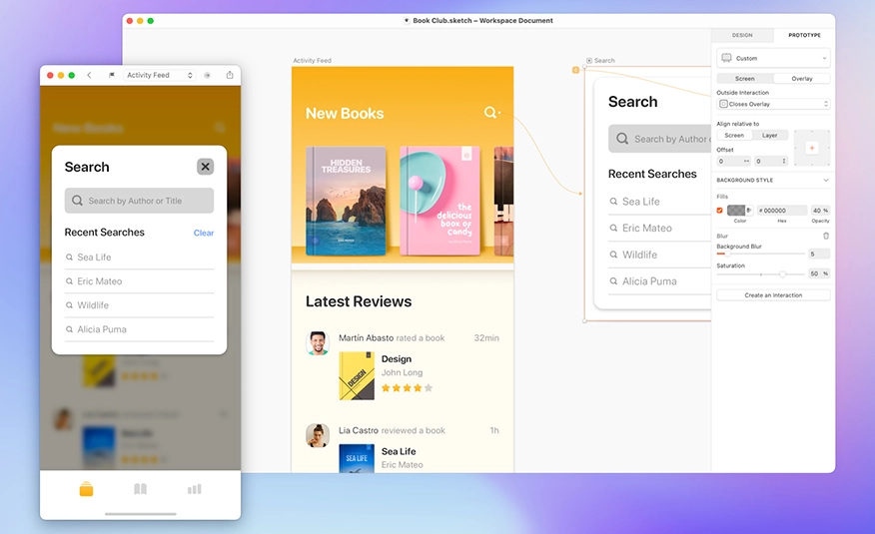The width and height of the screenshot is (875, 534).
Task: Click Eric Mateo row on the Search artboard
Action: coord(659,228)
